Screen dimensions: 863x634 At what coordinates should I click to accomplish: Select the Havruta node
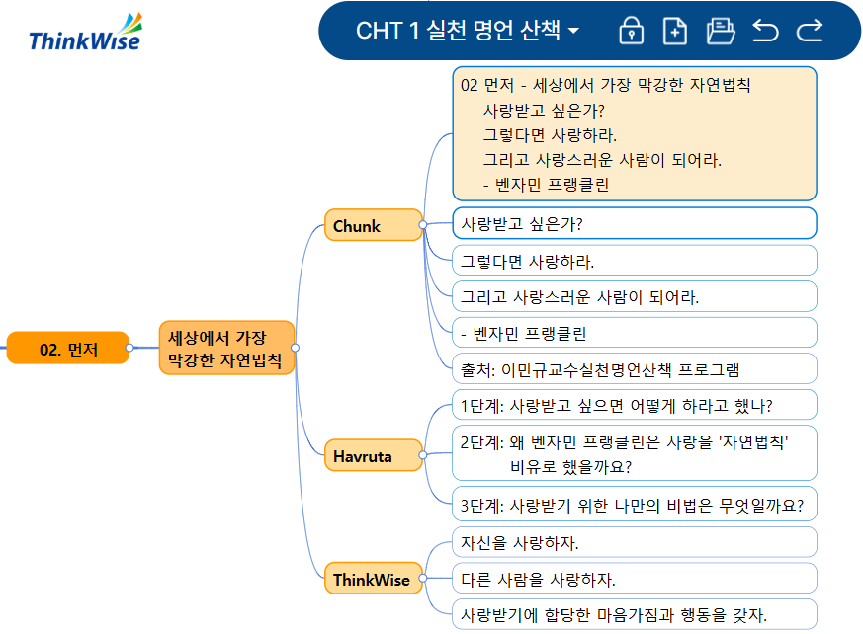pos(373,455)
